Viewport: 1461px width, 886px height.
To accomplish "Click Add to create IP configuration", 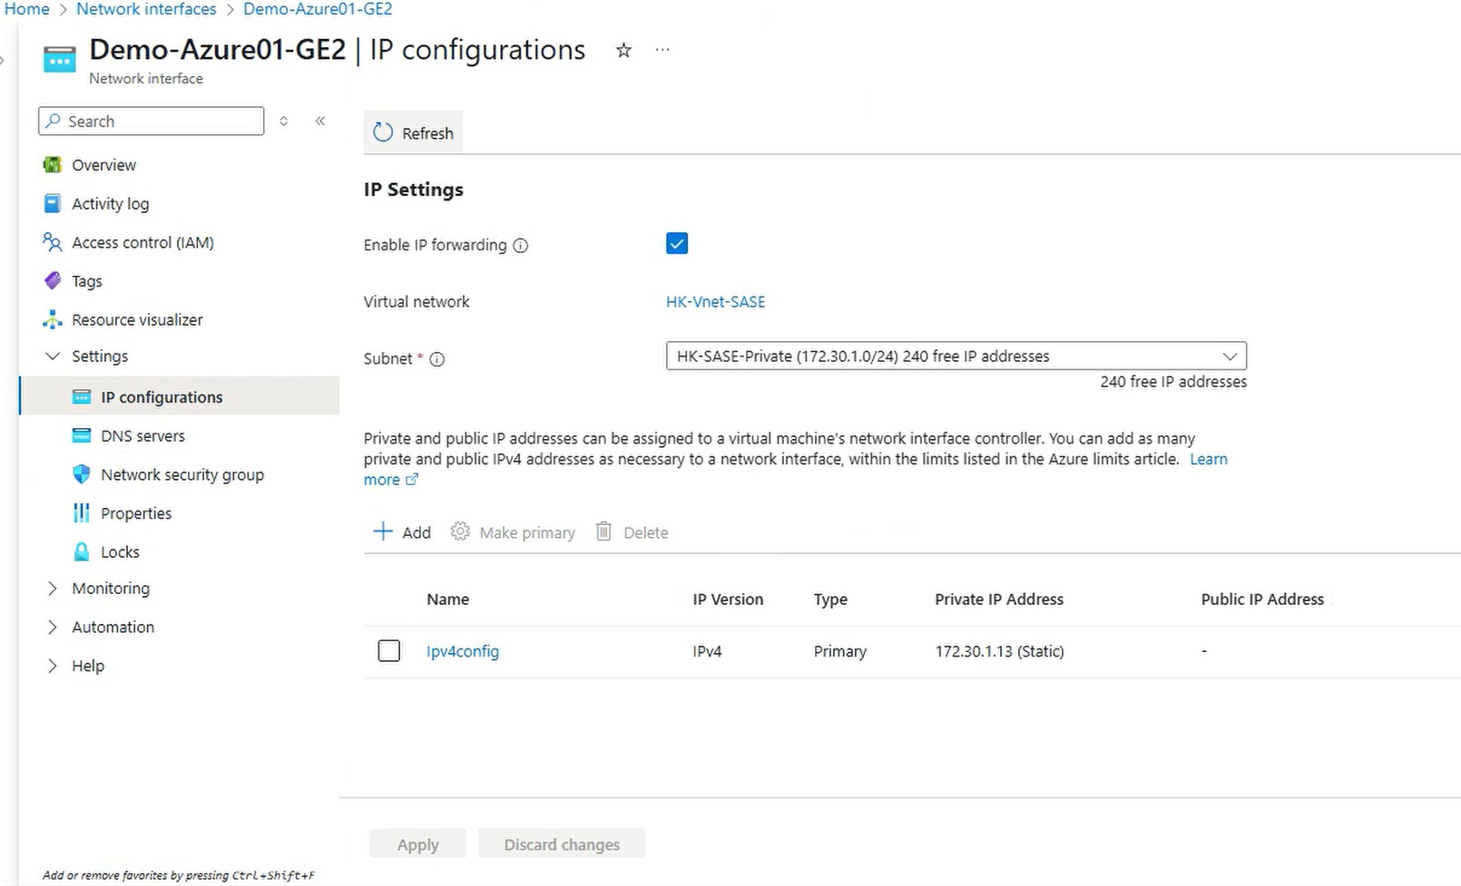I will 403,532.
